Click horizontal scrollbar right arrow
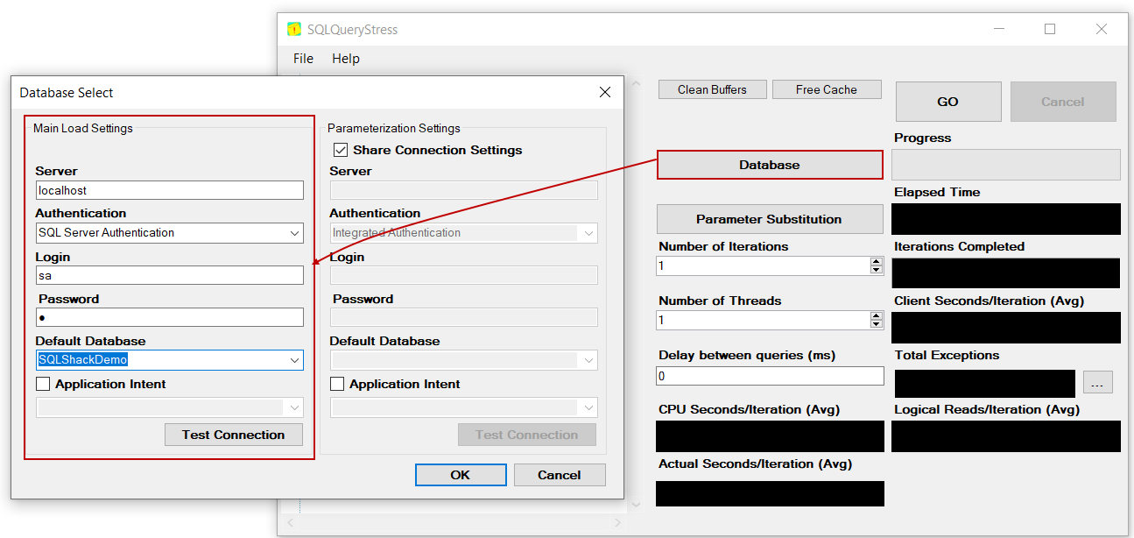This screenshot has width=1134, height=538. point(618,523)
